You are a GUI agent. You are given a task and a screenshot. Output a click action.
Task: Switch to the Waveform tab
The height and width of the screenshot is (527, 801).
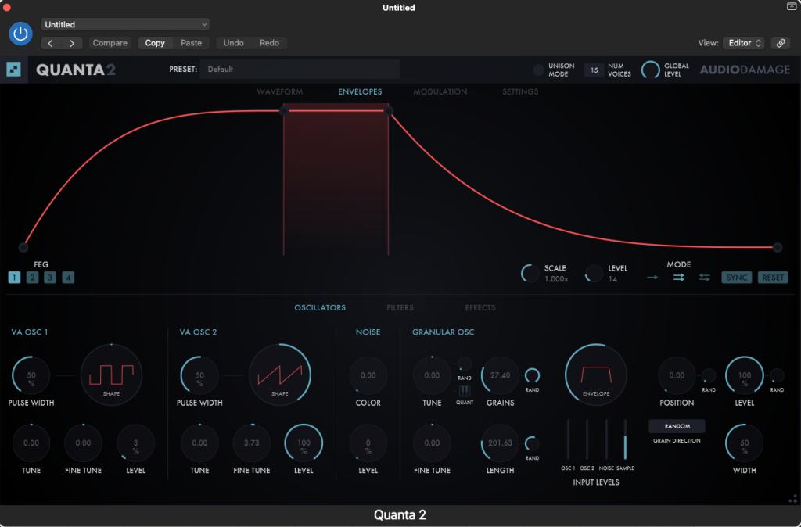[279, 92]
